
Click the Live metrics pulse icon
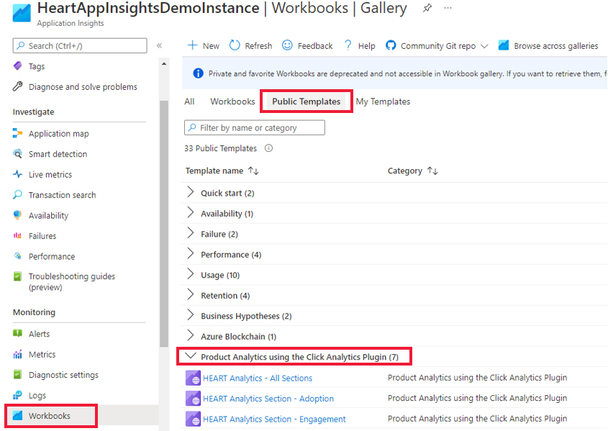(x=17, y=174)
